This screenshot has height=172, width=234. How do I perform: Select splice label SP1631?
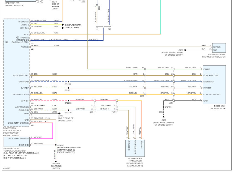point(68,90)
